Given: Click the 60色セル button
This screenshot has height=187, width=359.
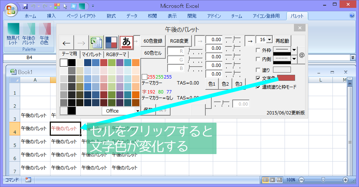Looking at the screenshot, I should tap(153, 53).
